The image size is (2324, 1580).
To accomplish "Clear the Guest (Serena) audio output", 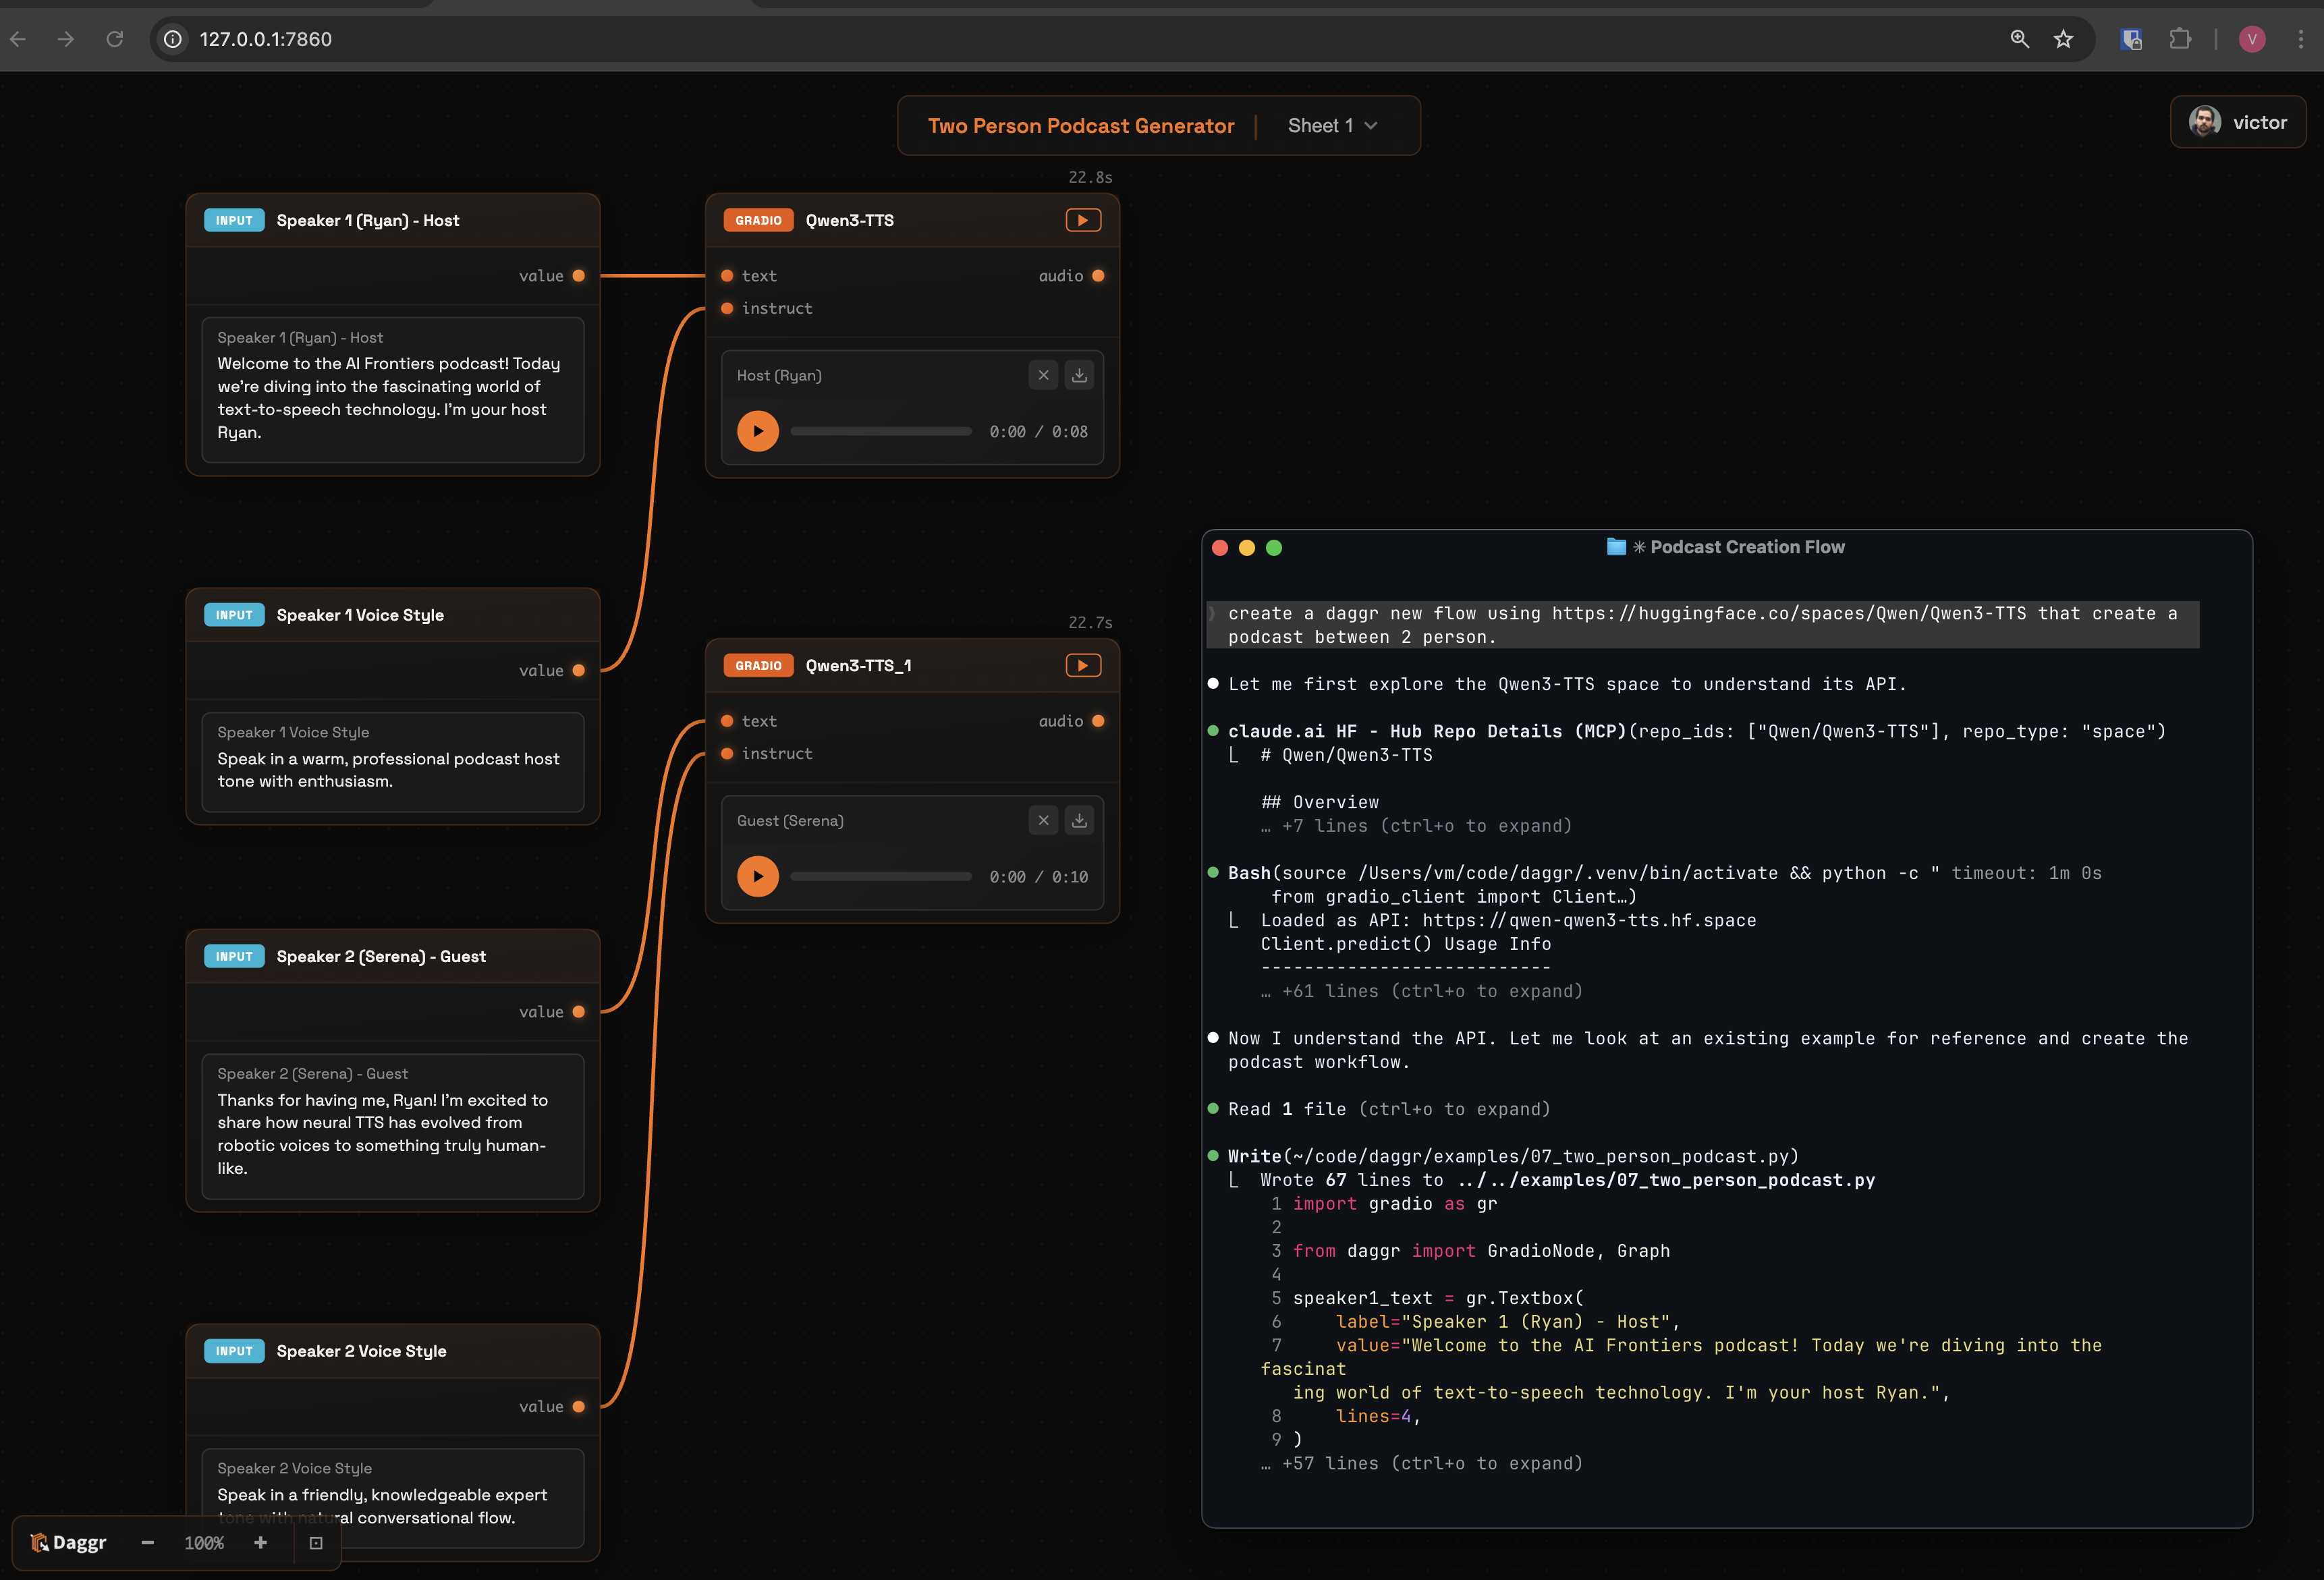I will click(x=1043, y=820).
